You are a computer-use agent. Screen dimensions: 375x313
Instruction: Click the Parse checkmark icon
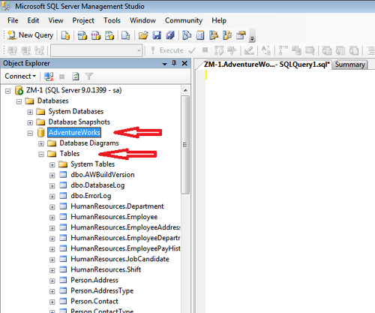pos(192,50)
